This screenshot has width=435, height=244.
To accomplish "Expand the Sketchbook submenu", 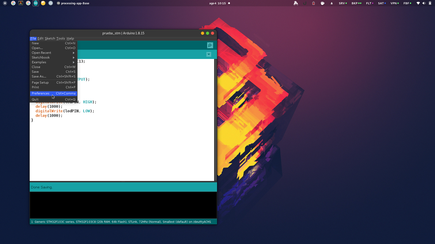I will [x=54, y=57].
